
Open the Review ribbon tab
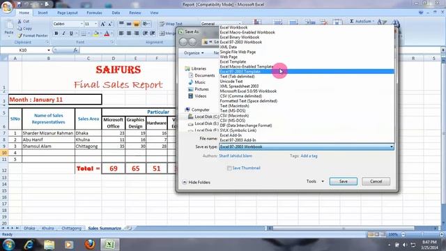point(134,13)
